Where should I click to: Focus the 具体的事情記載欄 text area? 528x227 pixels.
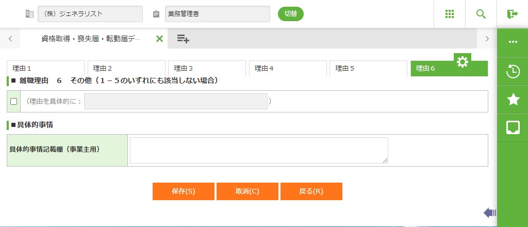258,150
